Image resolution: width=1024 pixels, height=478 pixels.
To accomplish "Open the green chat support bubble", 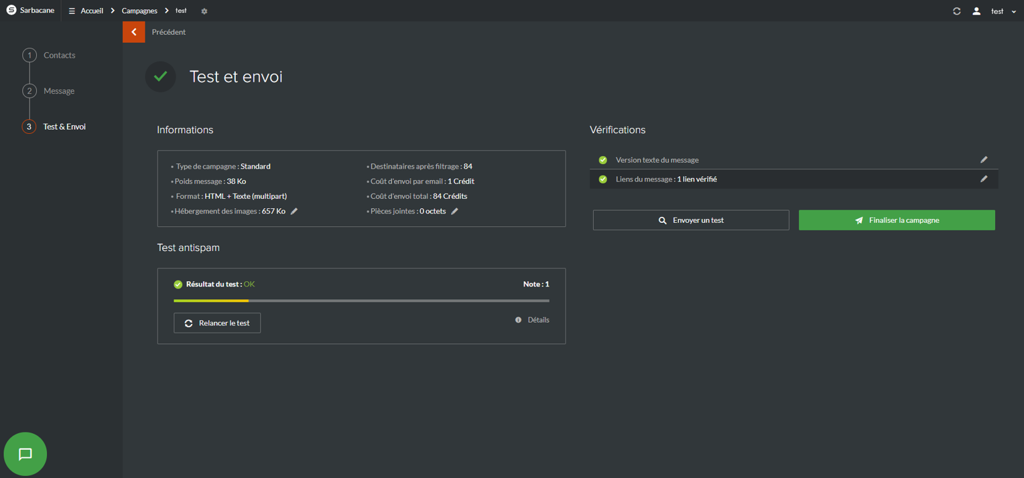I will tap(25, 454).
